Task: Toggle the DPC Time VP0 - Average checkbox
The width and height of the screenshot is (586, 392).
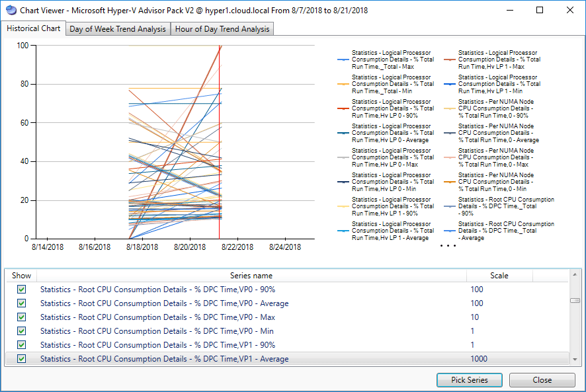Action: [x=21, y=303]
